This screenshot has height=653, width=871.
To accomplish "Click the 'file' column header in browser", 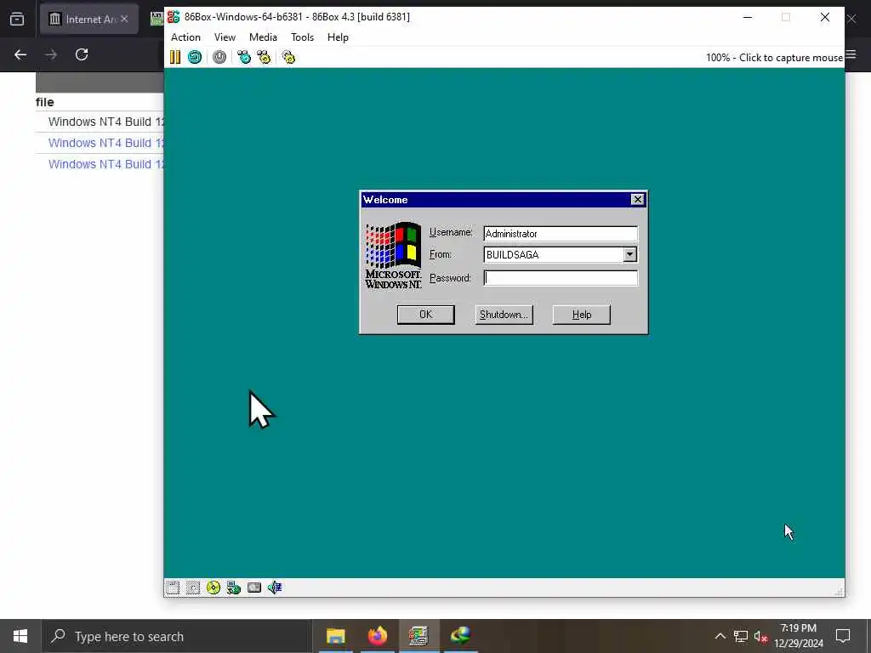I will [44, 102].
